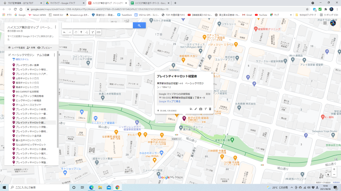Select the add directions tool

pyautogui.click(x=93, y=33)
